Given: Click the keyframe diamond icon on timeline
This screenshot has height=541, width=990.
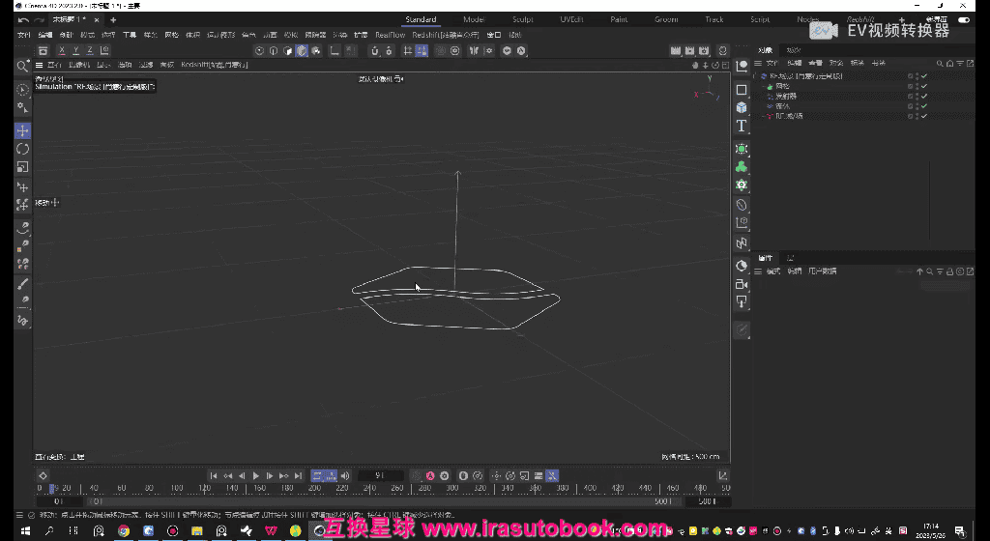Looking at the screenshot, I should tap(43, 476).
